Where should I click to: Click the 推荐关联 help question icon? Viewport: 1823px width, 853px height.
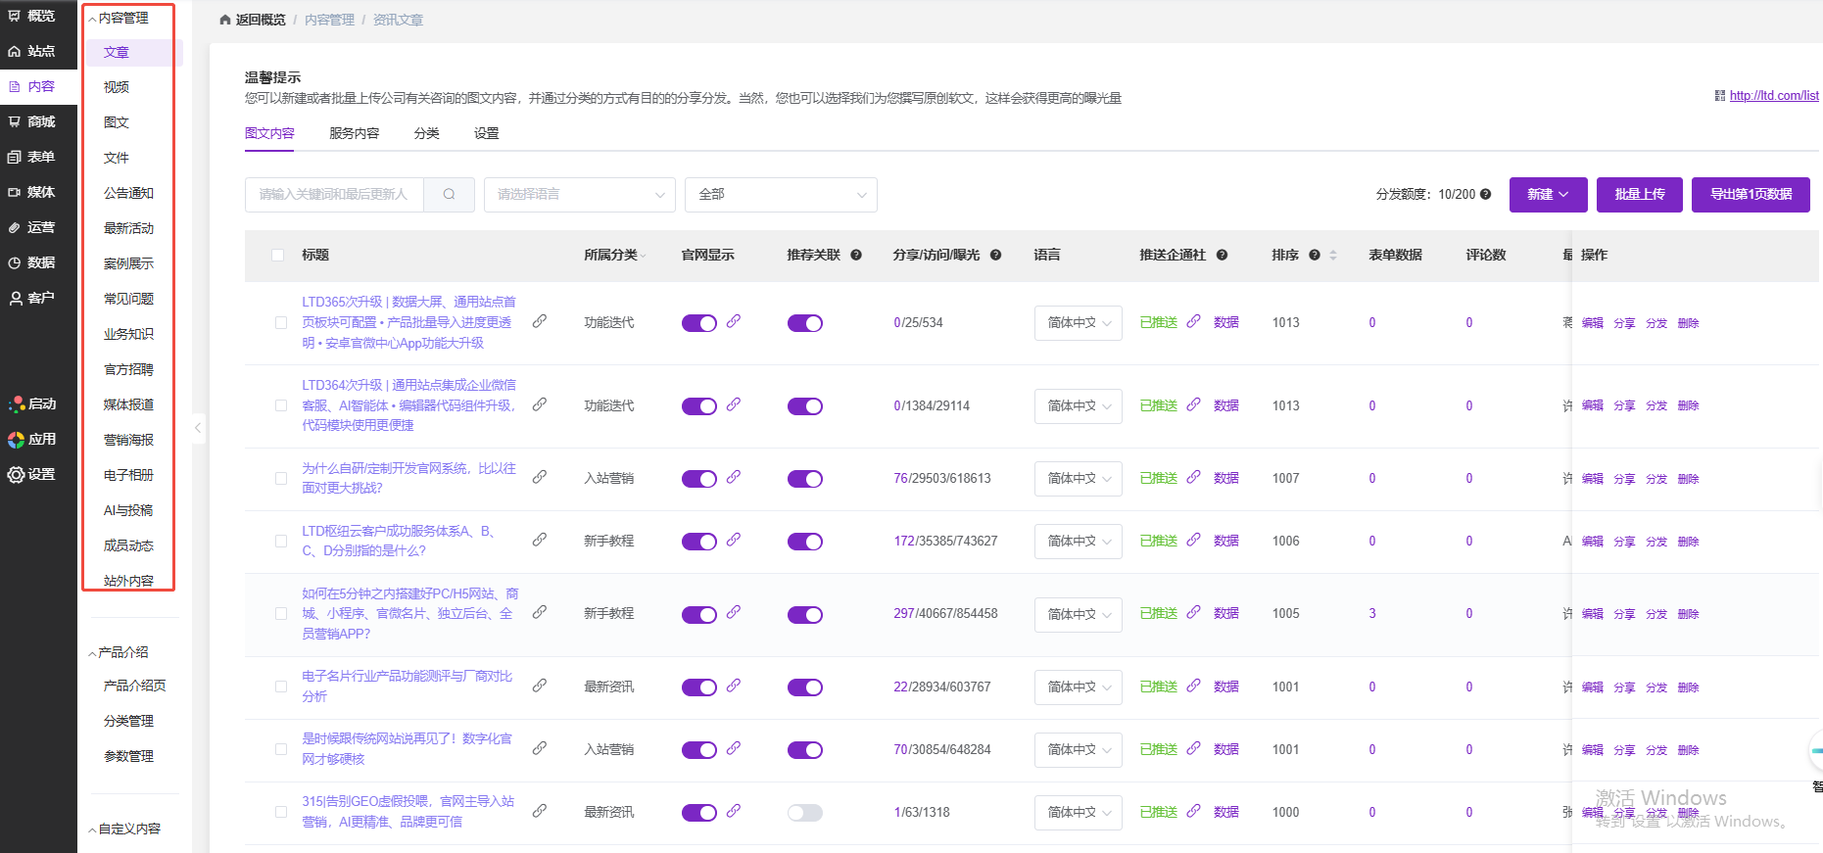click(855, 256)
